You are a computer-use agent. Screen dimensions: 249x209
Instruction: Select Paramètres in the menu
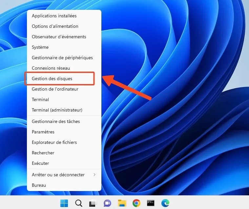click(64, 132)
